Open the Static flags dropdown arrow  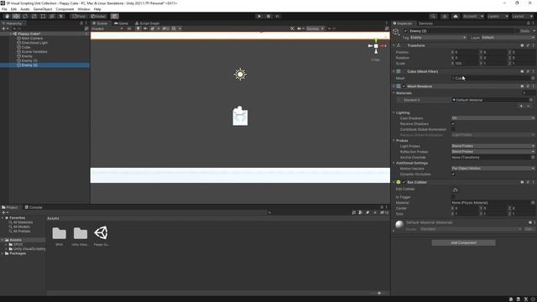coord(534,31)
